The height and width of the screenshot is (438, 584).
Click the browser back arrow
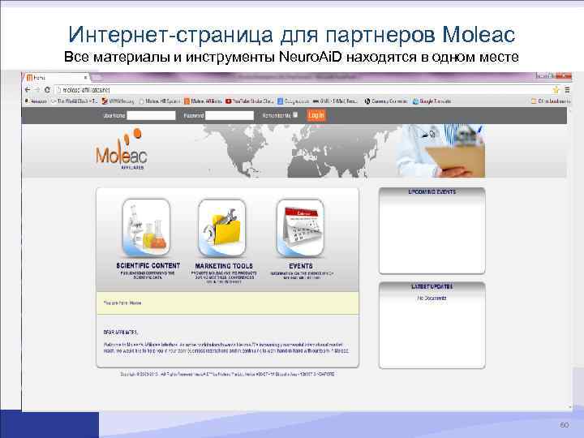pyautogui.click(x=28, y=90)
